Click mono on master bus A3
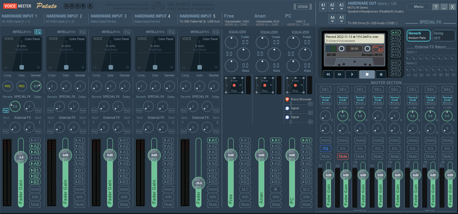Screen dimensions: 458x214 coord(360,141)
